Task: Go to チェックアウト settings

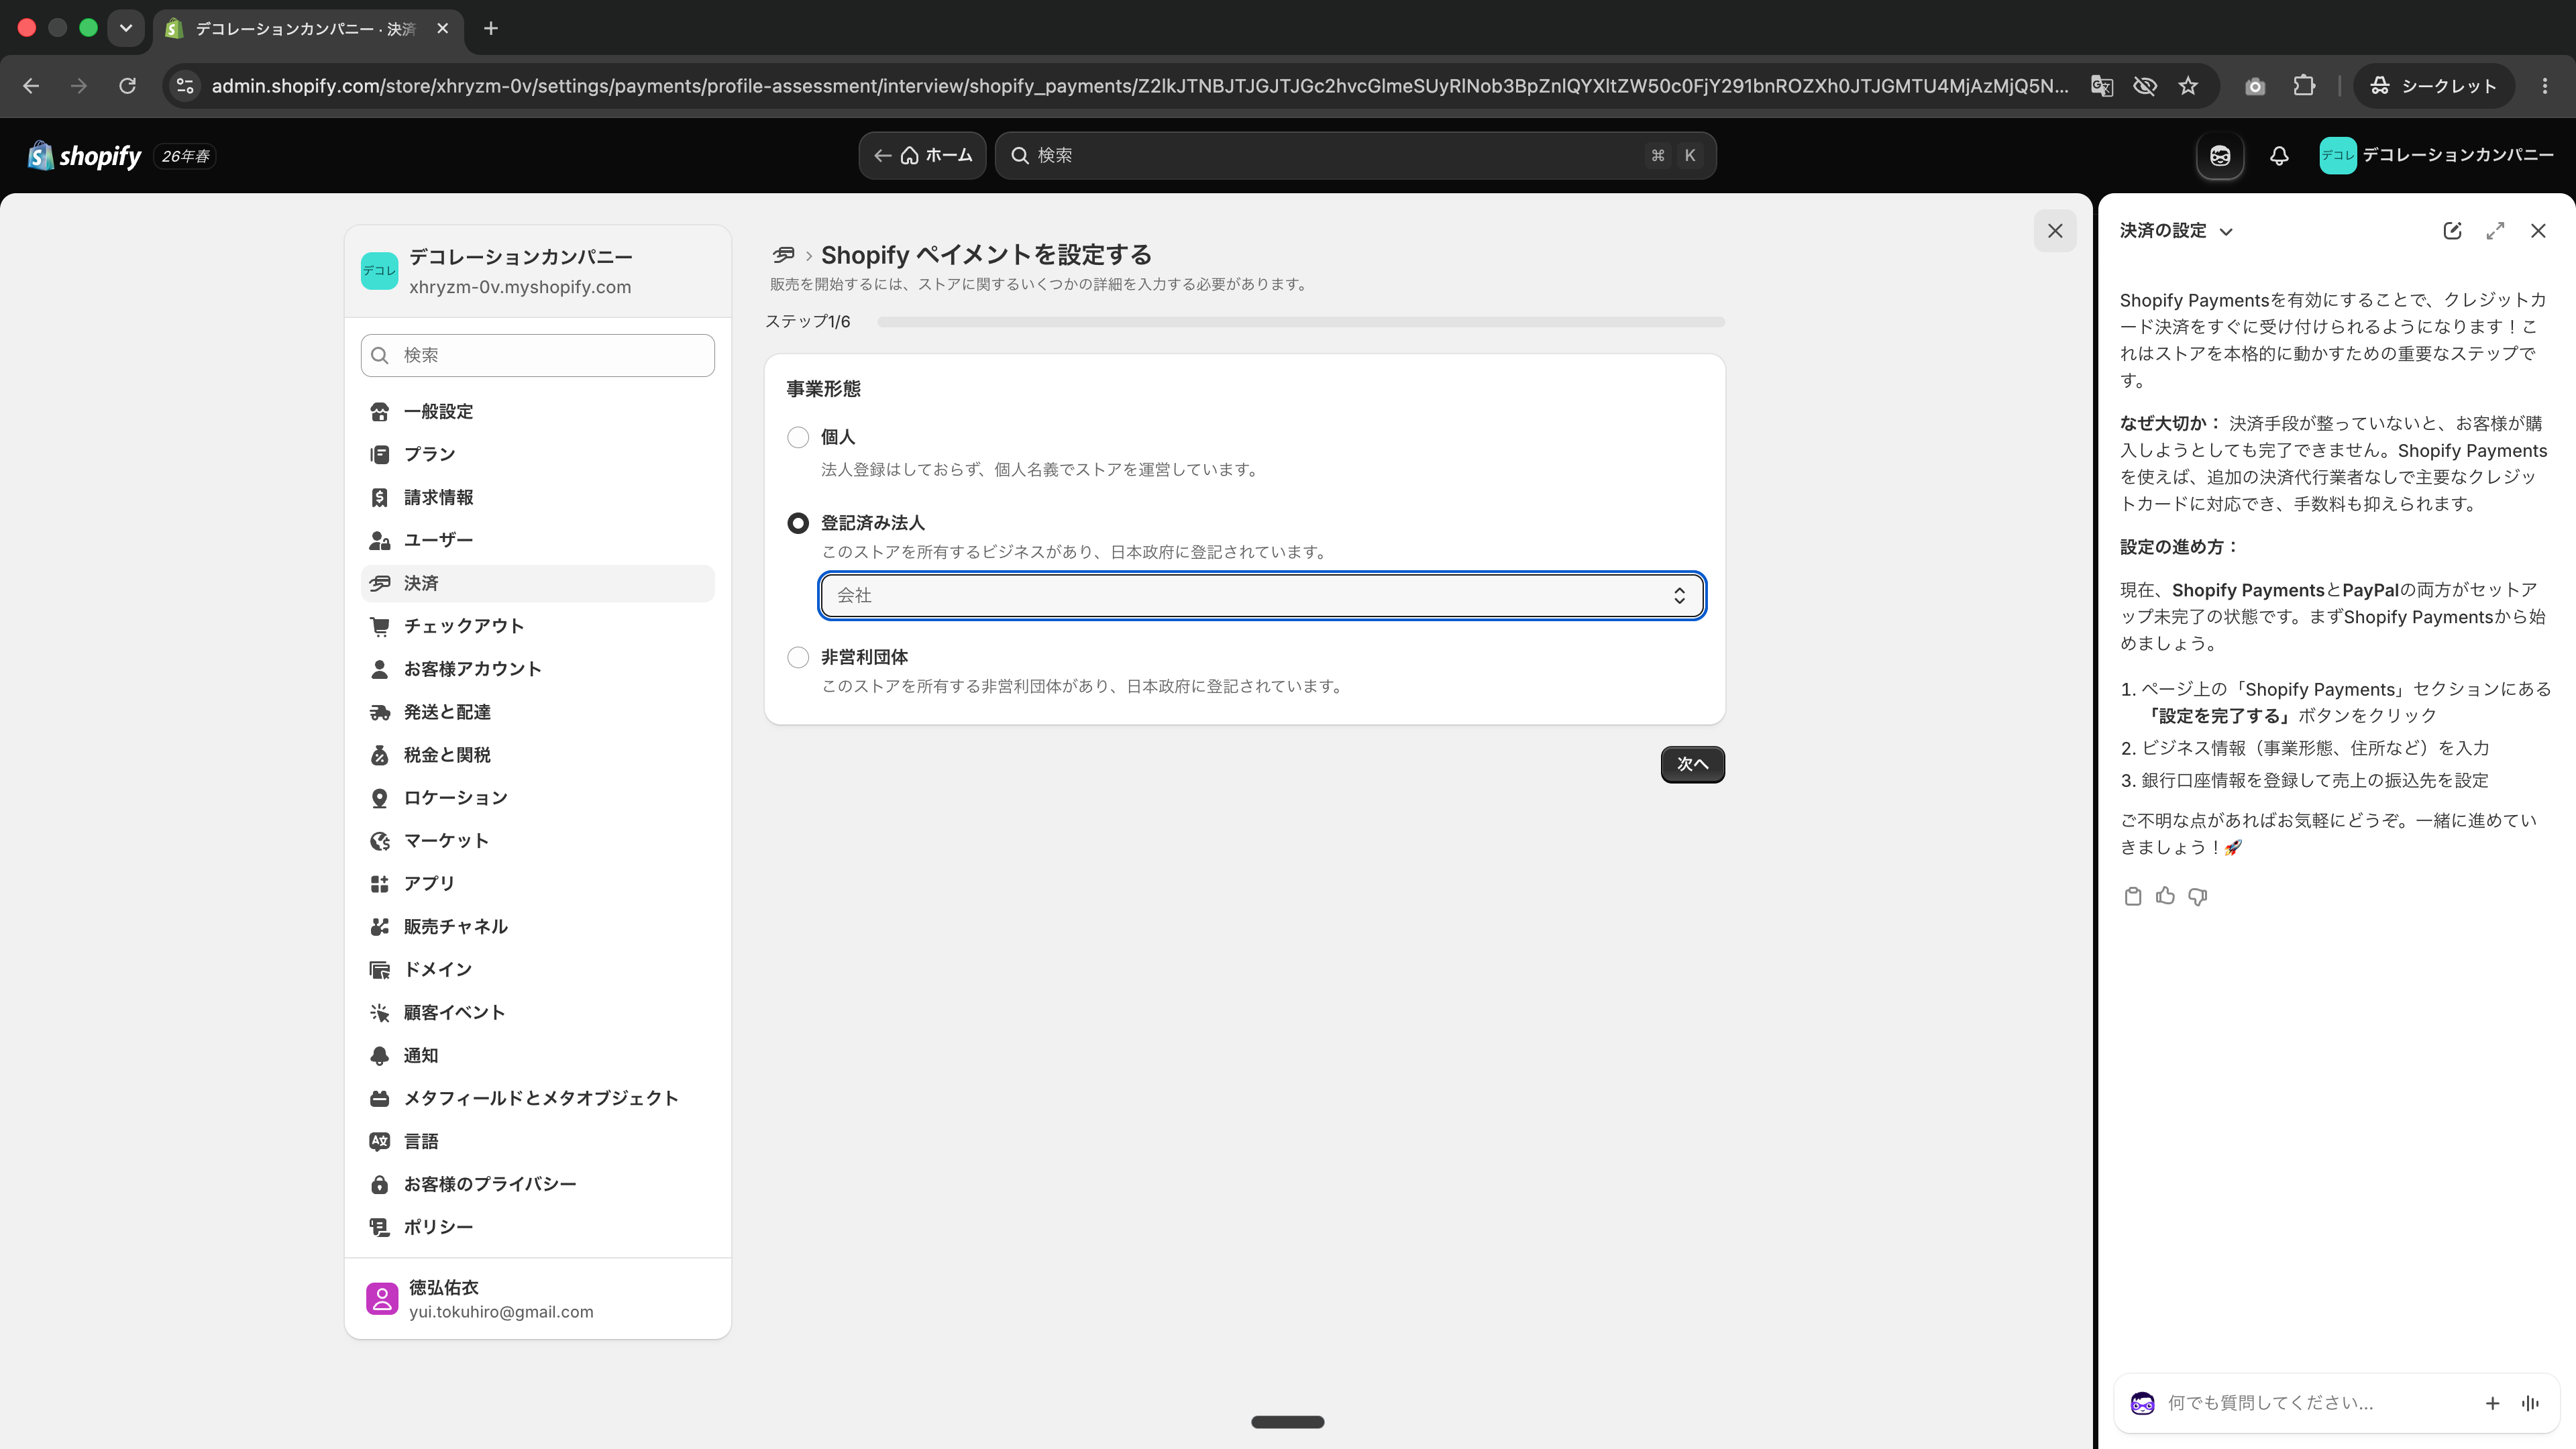Action: [x=538, y=626]
